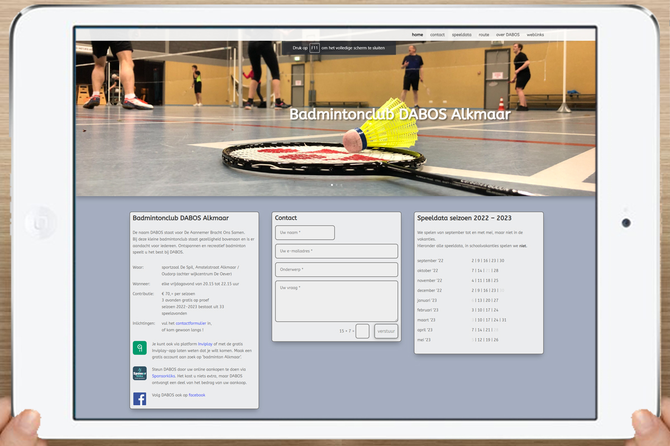Select the 'Onderwerp' subject field
670x446 pixels.
[x=336, y=270]
